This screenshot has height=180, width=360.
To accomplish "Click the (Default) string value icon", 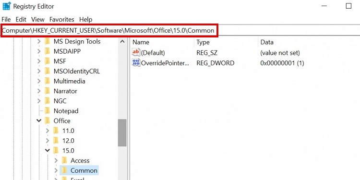I will click(136, 53).
